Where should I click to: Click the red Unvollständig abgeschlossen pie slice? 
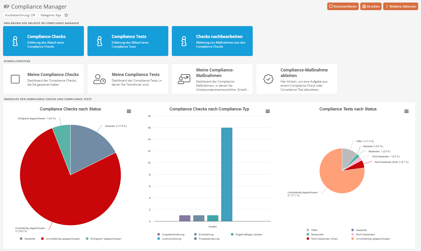(64, 195)
